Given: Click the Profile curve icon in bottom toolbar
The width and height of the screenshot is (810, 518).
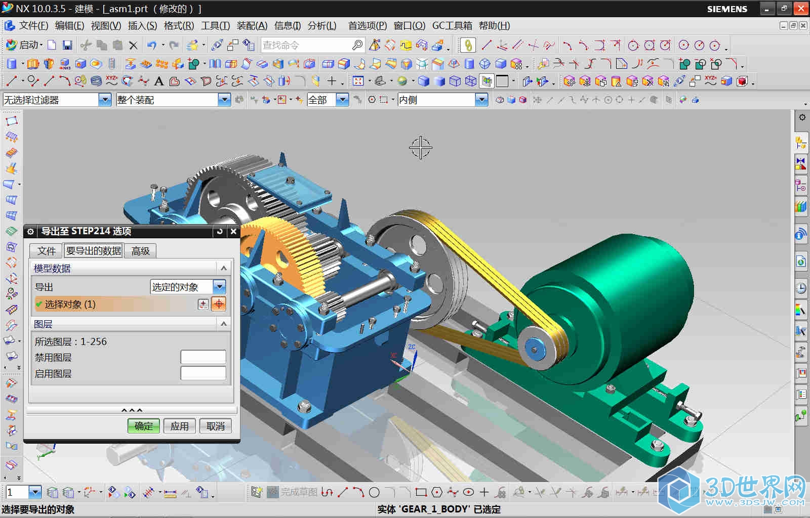Looking at the screenshot, I should click(x=327, y=492).
